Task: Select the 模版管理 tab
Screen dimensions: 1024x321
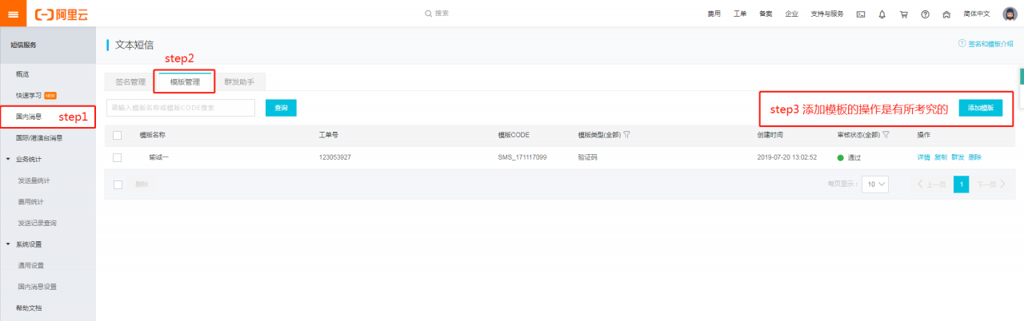Action: pyautogui.click(x=185, y=81)
